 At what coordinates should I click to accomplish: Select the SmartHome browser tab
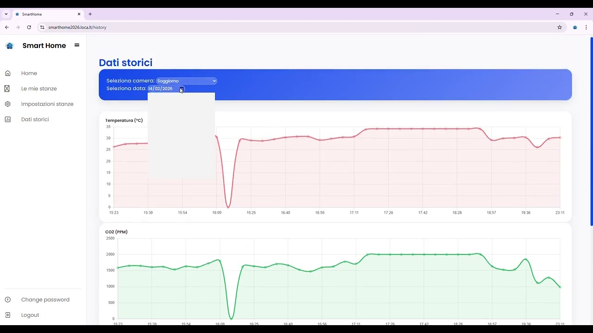[47, 14]
